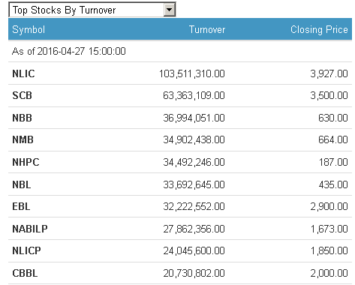Click EBL closing price 2,900.00
The image size is (355, 285).
click(x=329, y=206)
